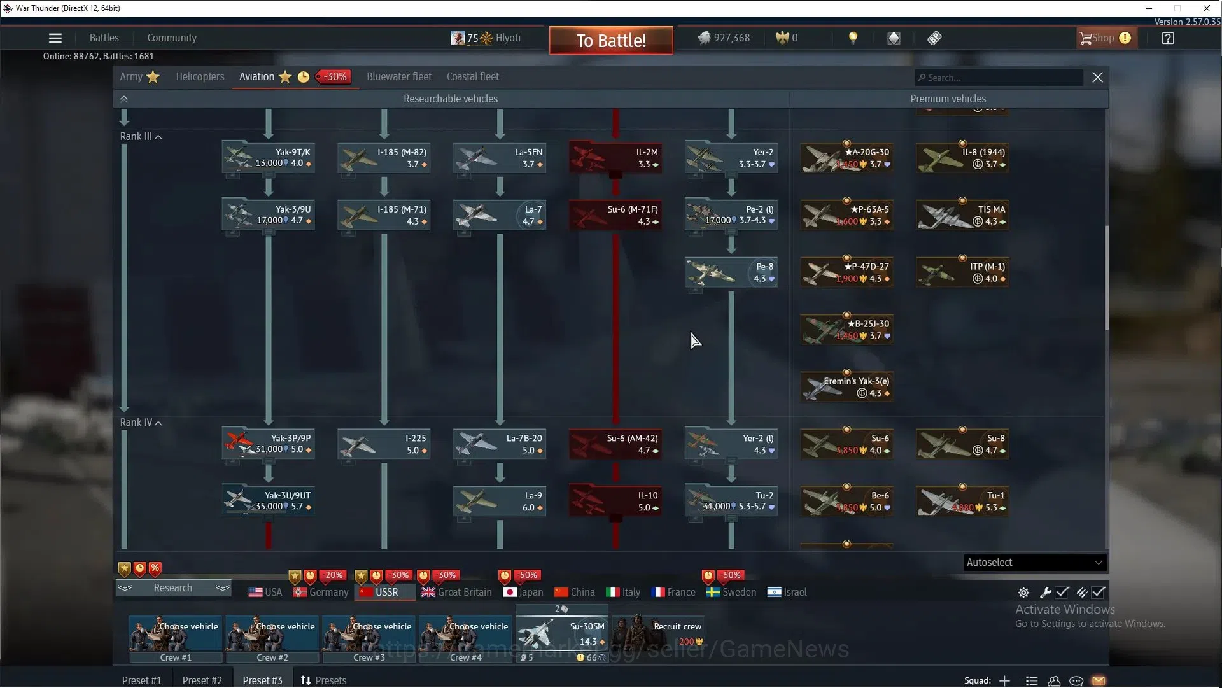Click the auto-refill ammunition icon

[1081, 593]
